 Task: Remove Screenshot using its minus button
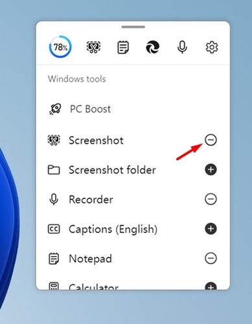[211, 140]
